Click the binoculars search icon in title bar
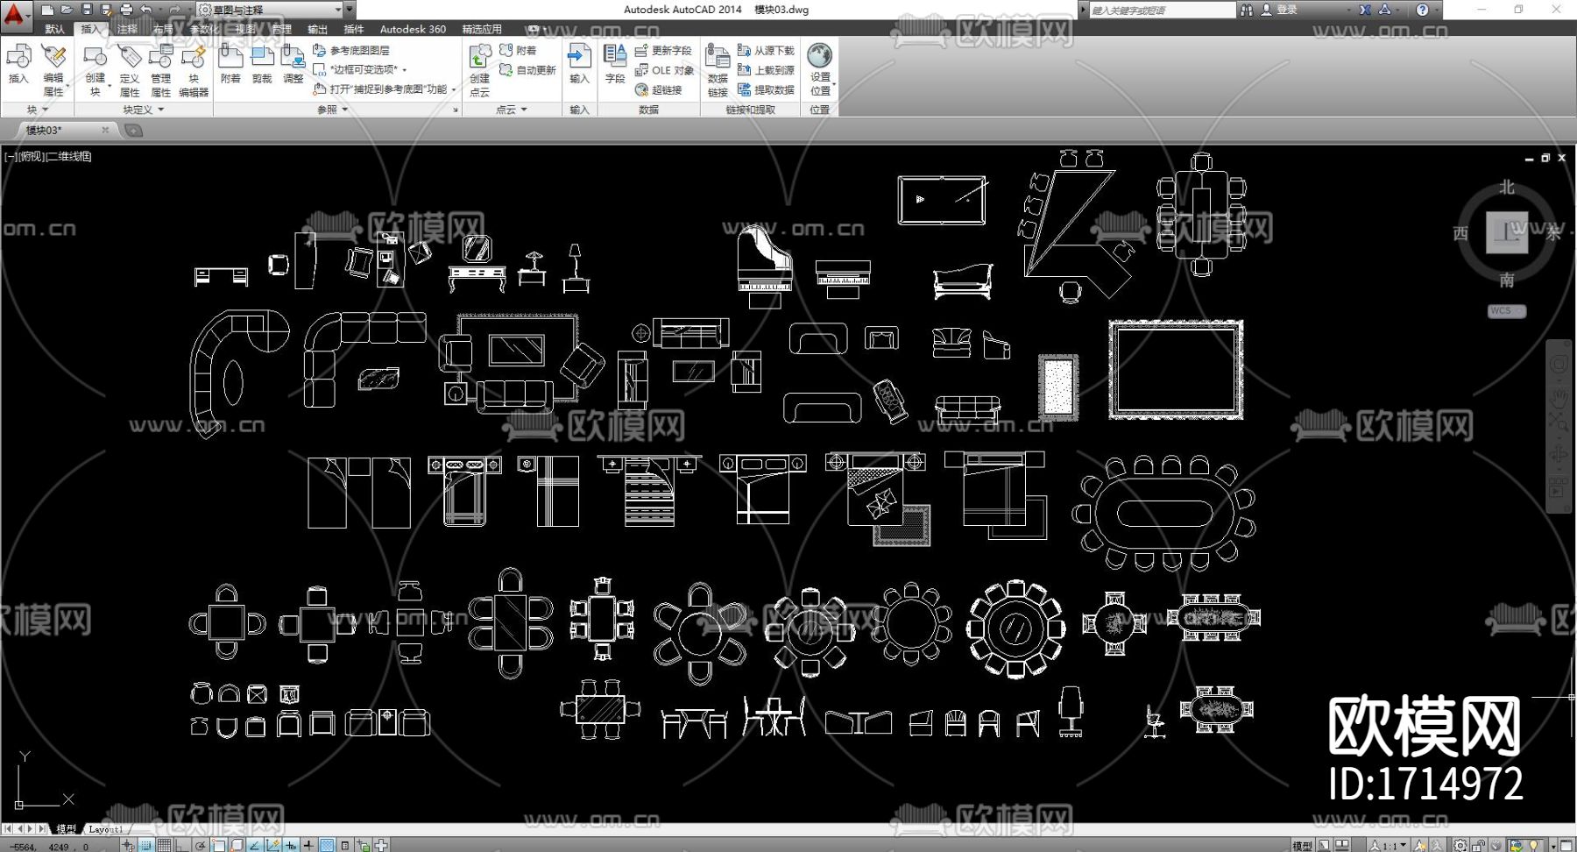Image resolution: width=1577 pixels, height=852 pixels. click(x=1247, y=10)
